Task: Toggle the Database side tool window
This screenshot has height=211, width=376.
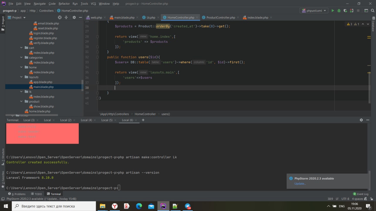Action: click(x=373, y=26)
